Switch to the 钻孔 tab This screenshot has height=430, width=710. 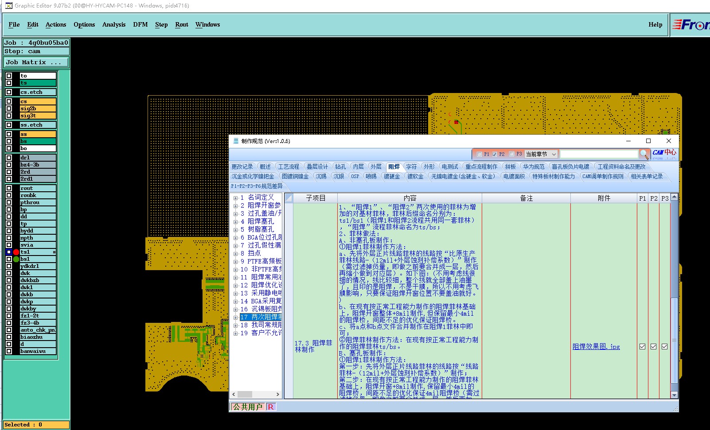(340, 167)
